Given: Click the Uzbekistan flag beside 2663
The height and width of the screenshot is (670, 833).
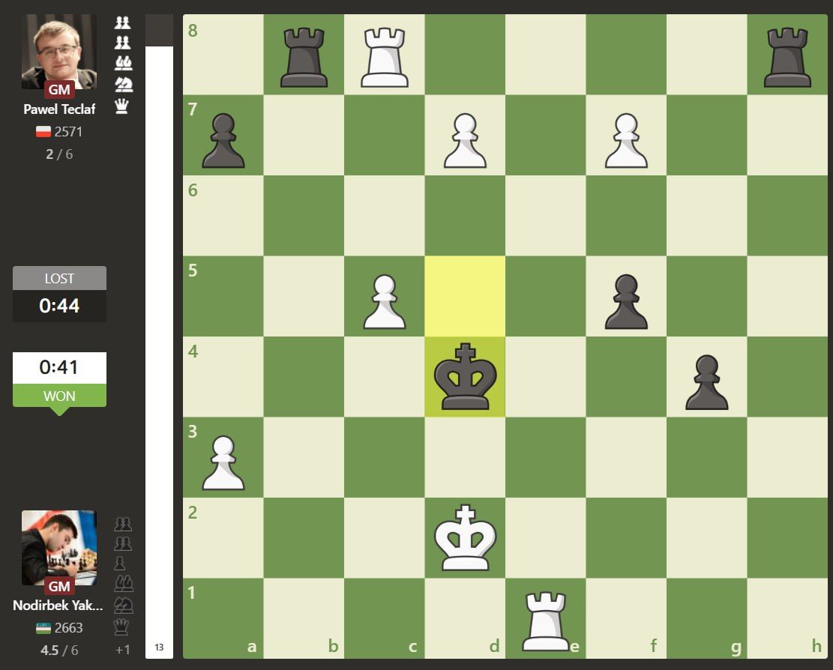Looking at the screenshot, I should [x=43, y=628].
